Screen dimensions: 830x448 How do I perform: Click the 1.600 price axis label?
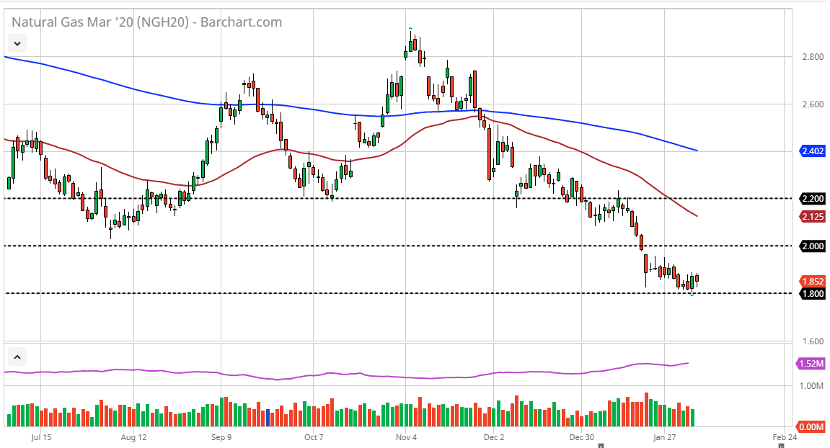point(811,341)
